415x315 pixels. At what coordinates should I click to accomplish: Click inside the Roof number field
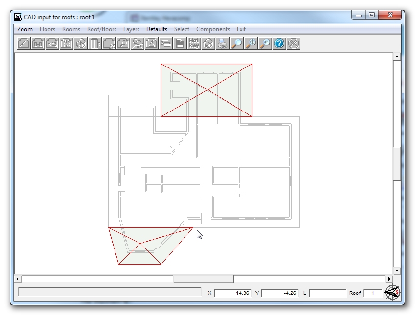pyautogui.click(x=373, y=293)
